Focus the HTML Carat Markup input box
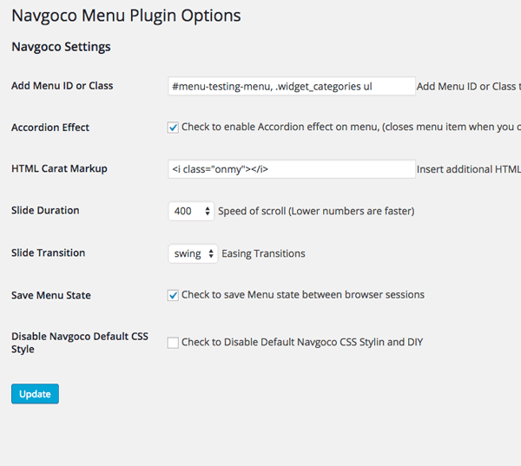This screenshot has height=466, width=521. point(292,169)
